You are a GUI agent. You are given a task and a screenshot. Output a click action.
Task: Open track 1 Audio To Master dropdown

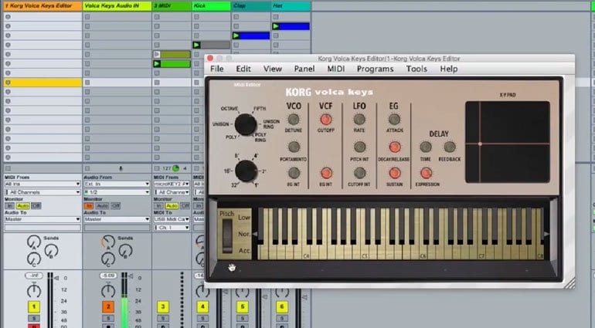point(42,219)
